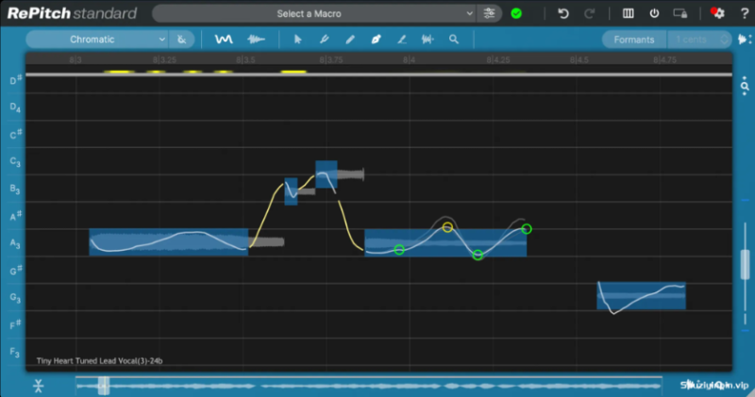
Task: Toggle the green enable checkmark
Action: pyautogui.click(x=516, y=13)
